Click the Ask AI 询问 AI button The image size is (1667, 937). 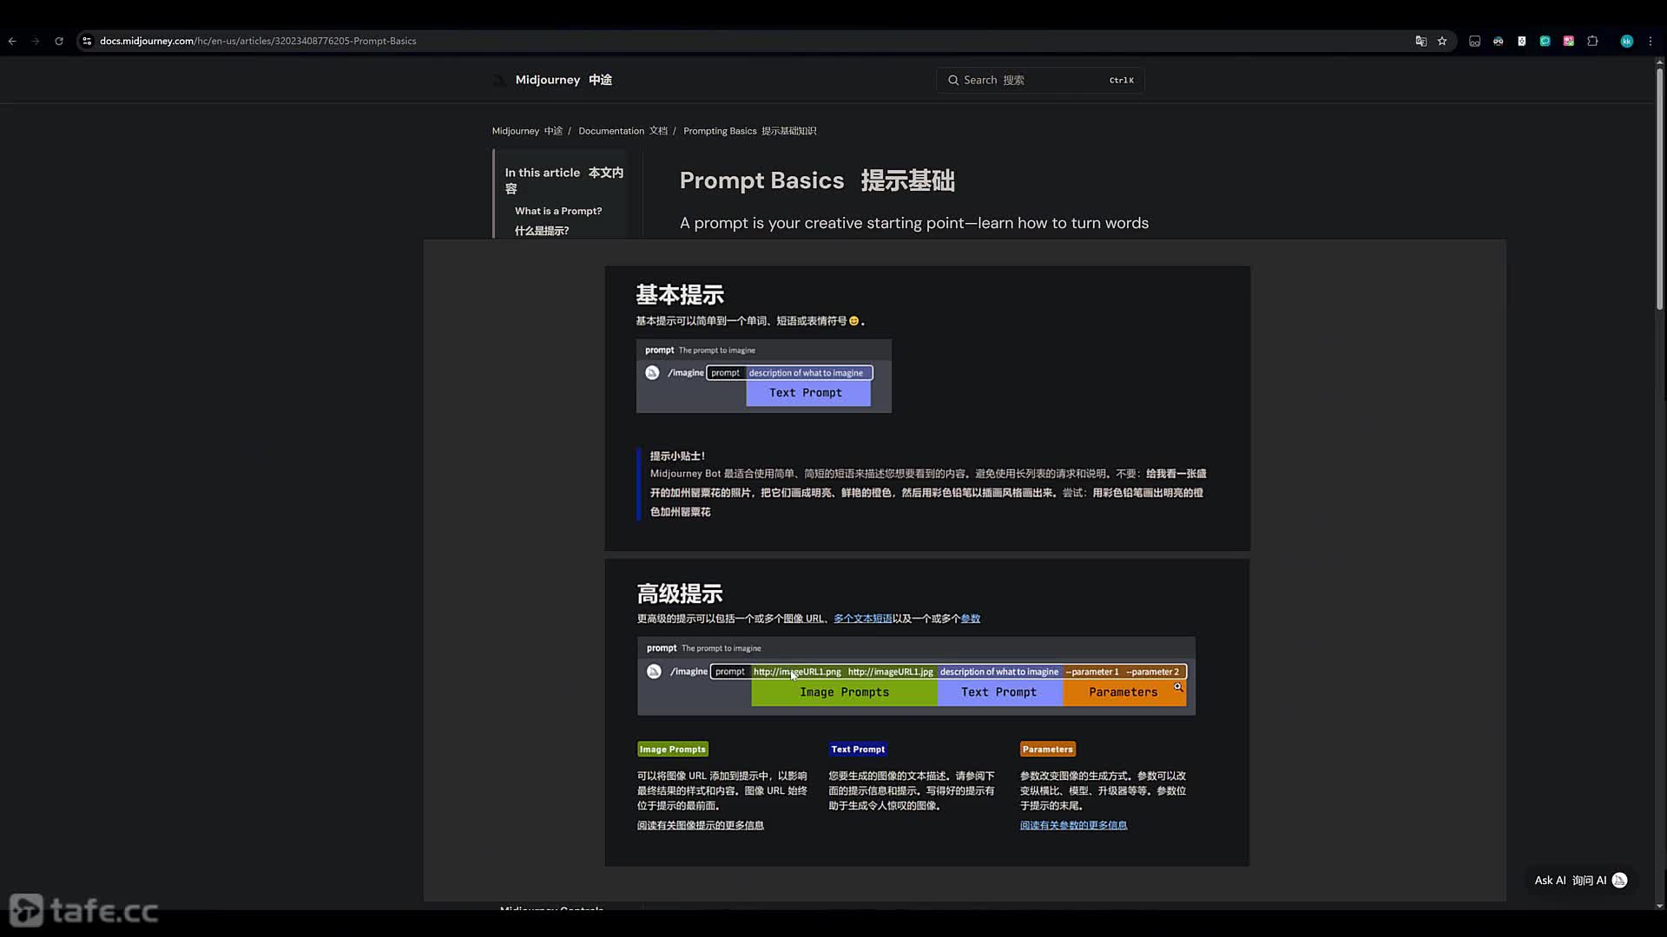[x=1580, y=880]
